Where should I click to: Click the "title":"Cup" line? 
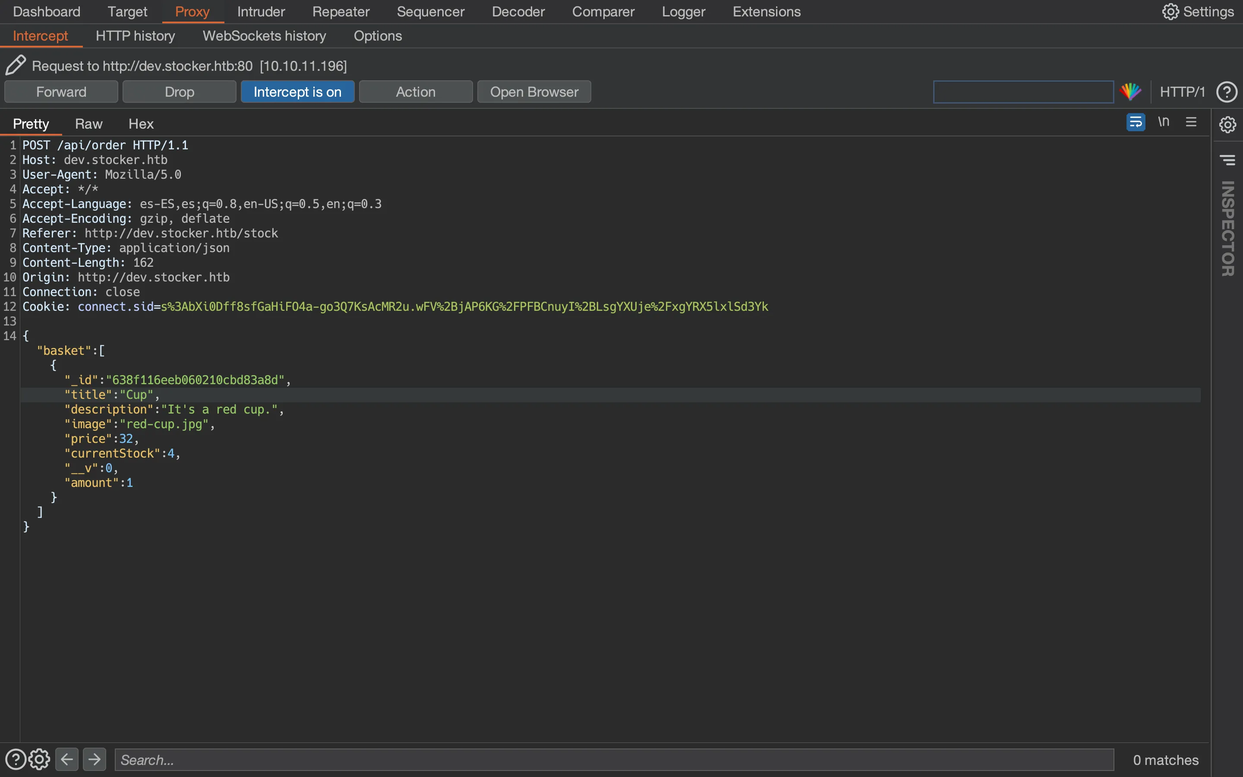[x=112, y=395]
